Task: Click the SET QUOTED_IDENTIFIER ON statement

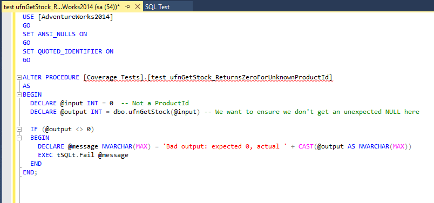Action: click(x=68, y=51)
